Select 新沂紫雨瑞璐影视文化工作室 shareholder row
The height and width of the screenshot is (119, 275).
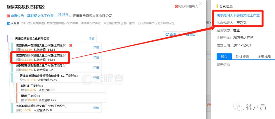(56, 108)
